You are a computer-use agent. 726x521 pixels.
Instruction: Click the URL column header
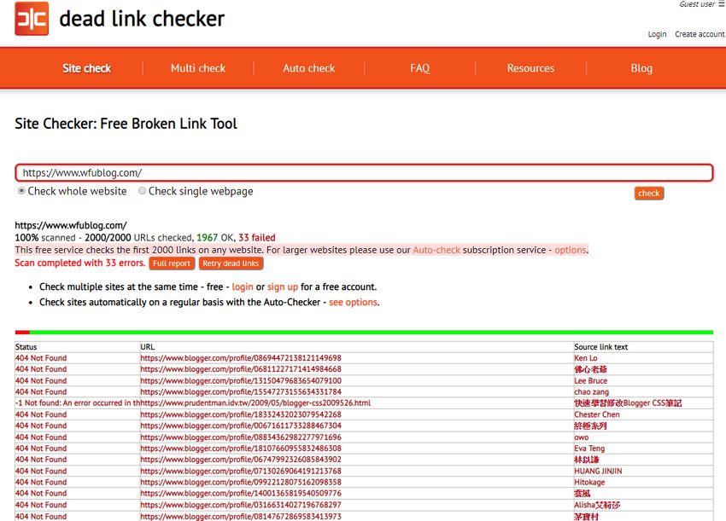tap(148, 347)
